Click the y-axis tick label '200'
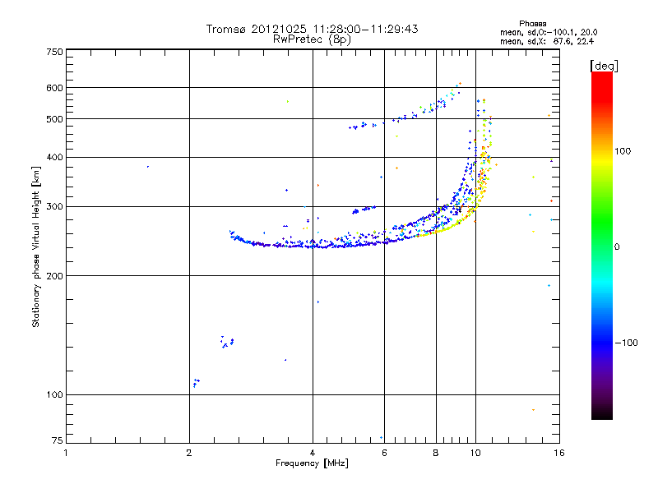The width and height of the screenshot is (658, 493). coord(54,276)
